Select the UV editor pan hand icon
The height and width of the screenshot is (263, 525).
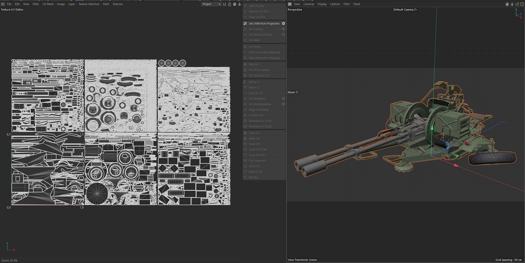click(234, 4)
